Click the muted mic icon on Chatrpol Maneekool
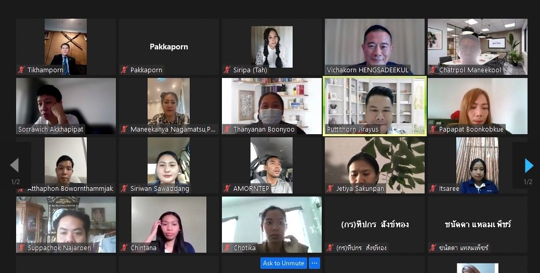This screenshot has height=273, width=540. click(433, 70)
